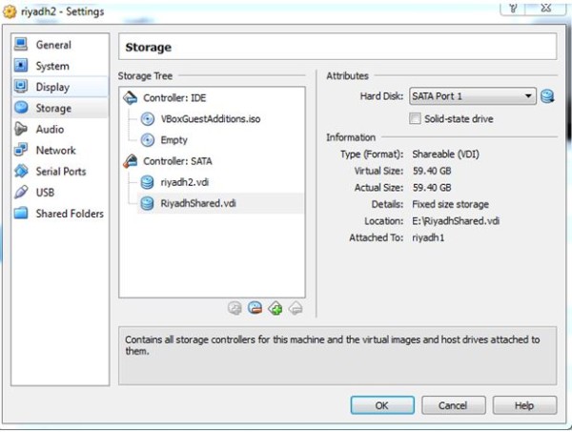Click the General monitor icon
The width and height of the screenshot is (572, 432).
coord(21,45)
